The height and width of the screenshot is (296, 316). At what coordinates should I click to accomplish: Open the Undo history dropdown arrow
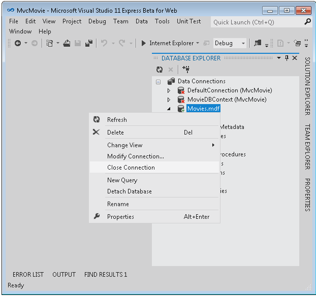(x=113, y=43)
